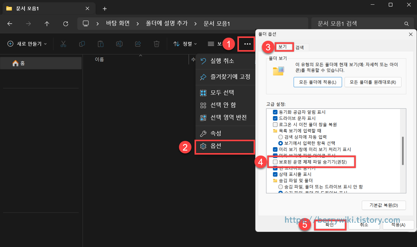Switch to the 검색 tab in 폴더 옵션

click(300, 47)
